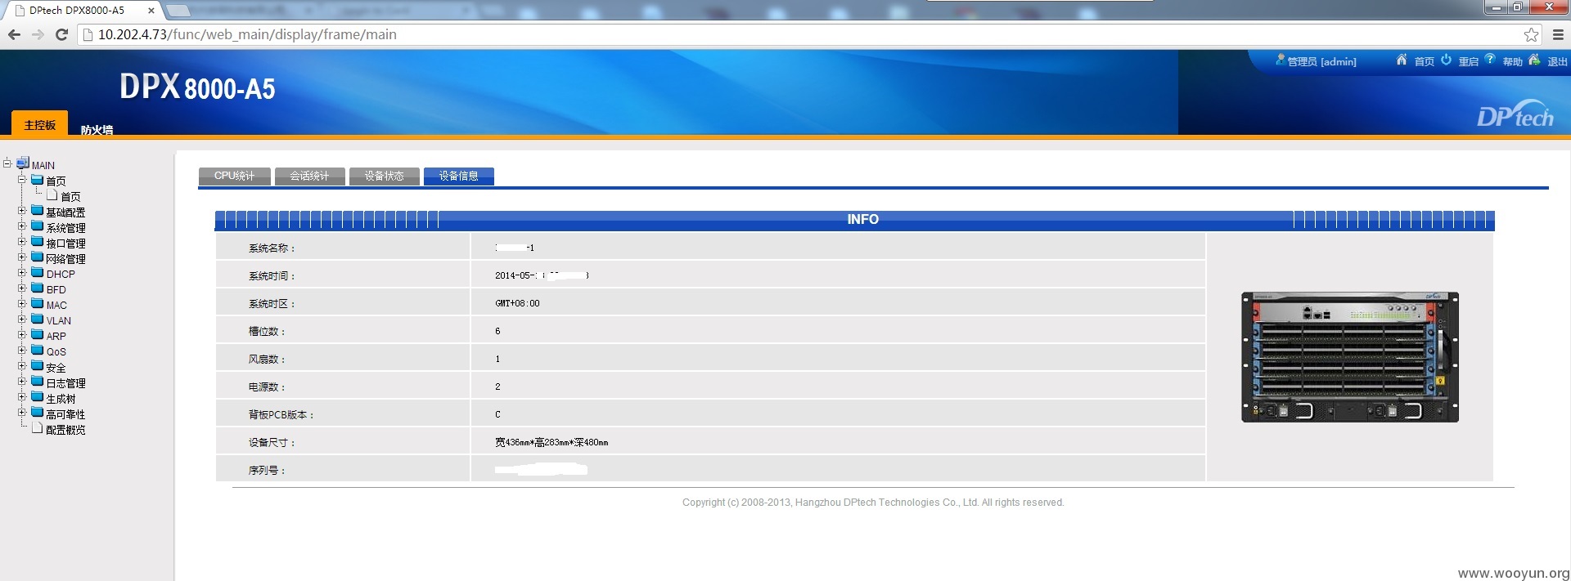Screen dimensions: 1571x581
Task: Click the 基础配置 folder icon
Action: 38,211
